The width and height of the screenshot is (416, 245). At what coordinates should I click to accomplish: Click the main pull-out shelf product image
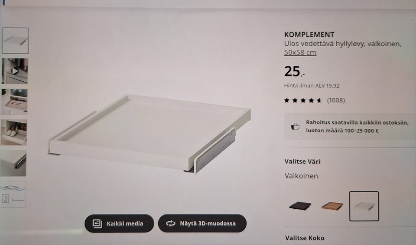click(x=150, y=134)
